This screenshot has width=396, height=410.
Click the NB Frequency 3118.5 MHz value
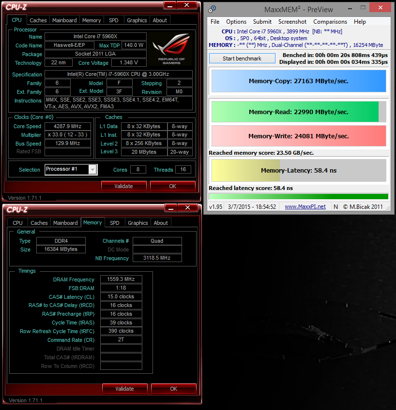[157, 258]
